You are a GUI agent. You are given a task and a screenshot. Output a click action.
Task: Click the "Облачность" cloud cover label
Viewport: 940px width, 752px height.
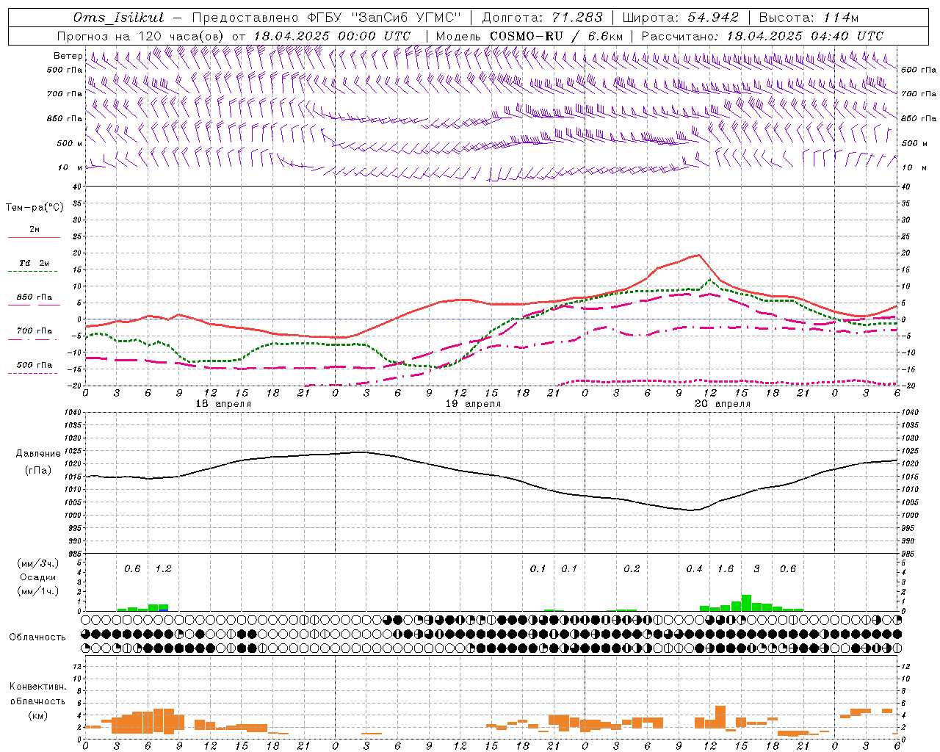tap(37, 637)
